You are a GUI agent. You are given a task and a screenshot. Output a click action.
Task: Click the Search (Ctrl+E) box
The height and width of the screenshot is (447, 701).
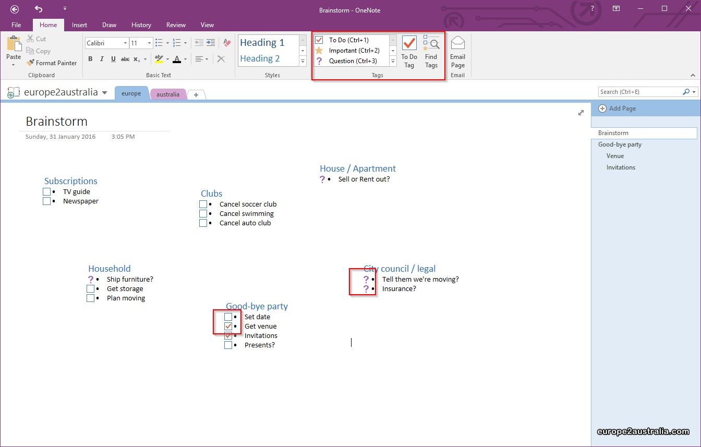640,92
